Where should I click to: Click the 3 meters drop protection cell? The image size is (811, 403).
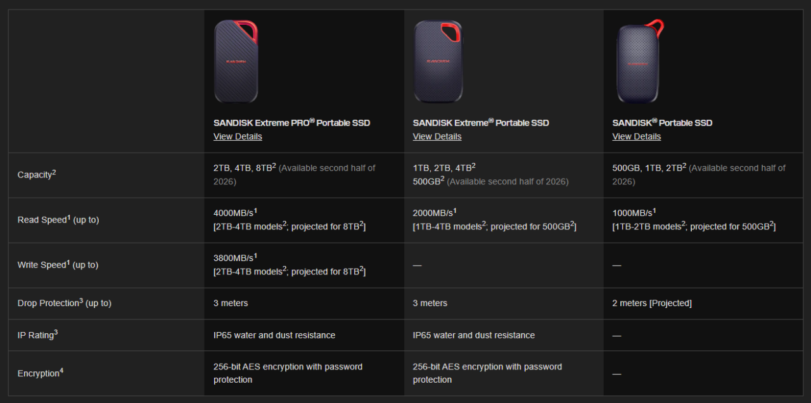pyautogui.click(x=231, y=303)
